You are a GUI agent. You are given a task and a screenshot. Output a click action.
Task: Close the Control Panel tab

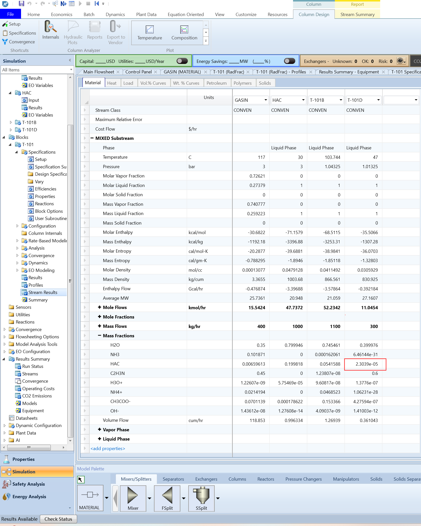point(156,72)
